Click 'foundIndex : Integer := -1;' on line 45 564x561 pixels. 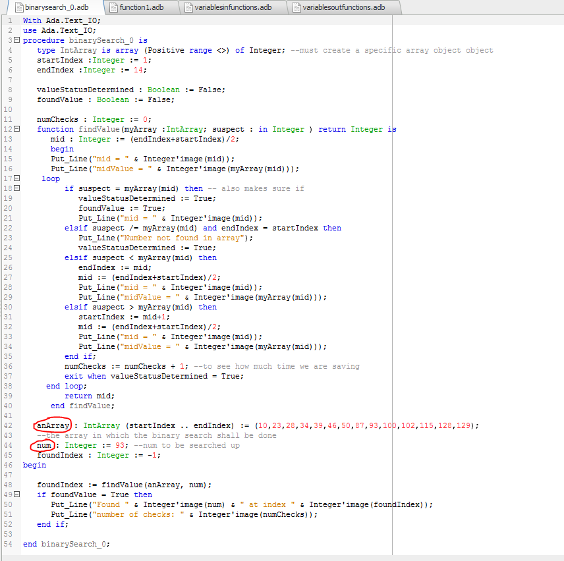tap(99, 456)
